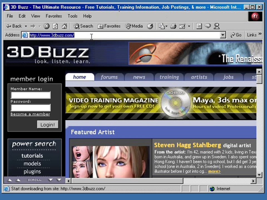The height and width of the screenshot is (200, 267).
Task: Click the status bar page icon
Action: pyautogui.click(x=7, y=189)
